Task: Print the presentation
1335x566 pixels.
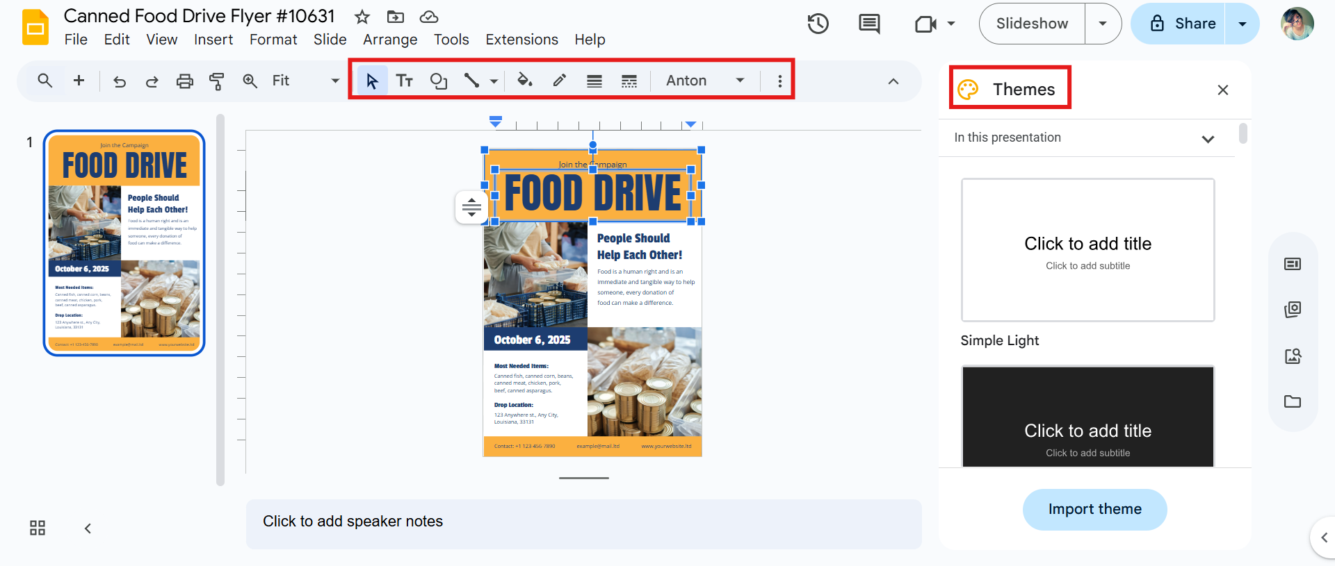Action: point(184,81)
